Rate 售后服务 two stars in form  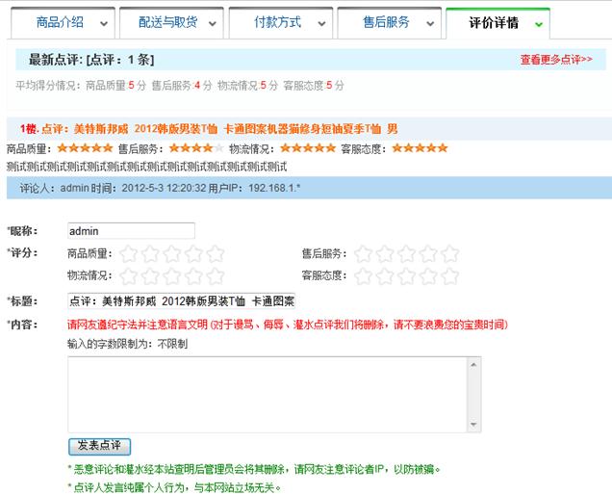coord(385,254)
